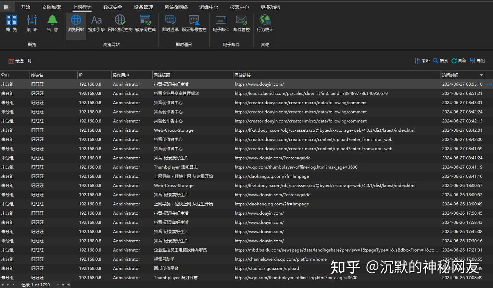The image size is (493, 288).
Task: Sort by the 分组 column header
Action: coord(15,75)
